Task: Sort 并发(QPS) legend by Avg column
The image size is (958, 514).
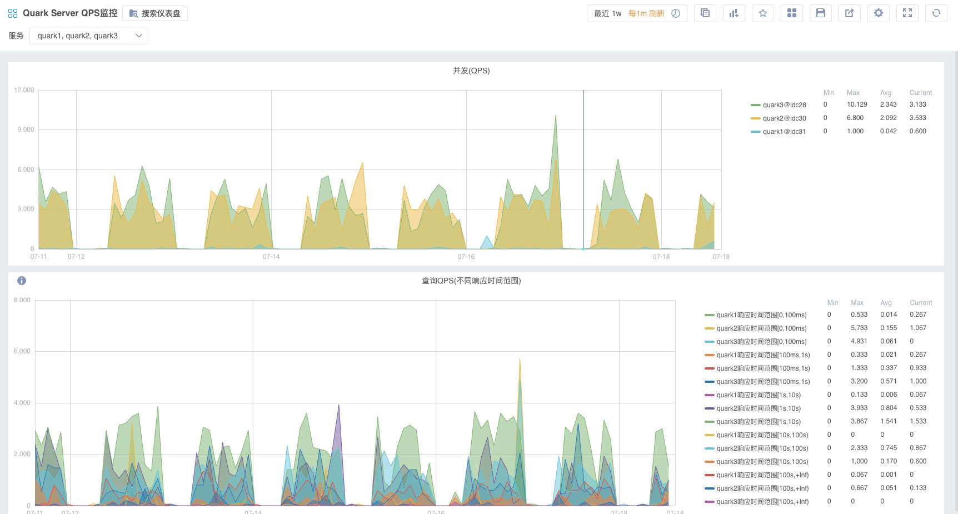Action: 886,93
